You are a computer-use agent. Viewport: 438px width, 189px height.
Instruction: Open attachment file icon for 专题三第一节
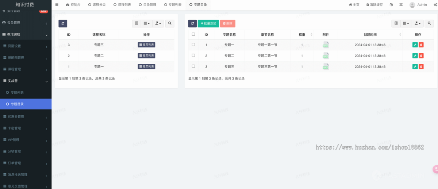tap(326, 67)
